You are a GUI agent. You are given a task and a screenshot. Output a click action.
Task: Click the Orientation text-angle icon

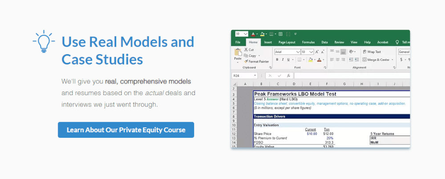coord(351,52)
